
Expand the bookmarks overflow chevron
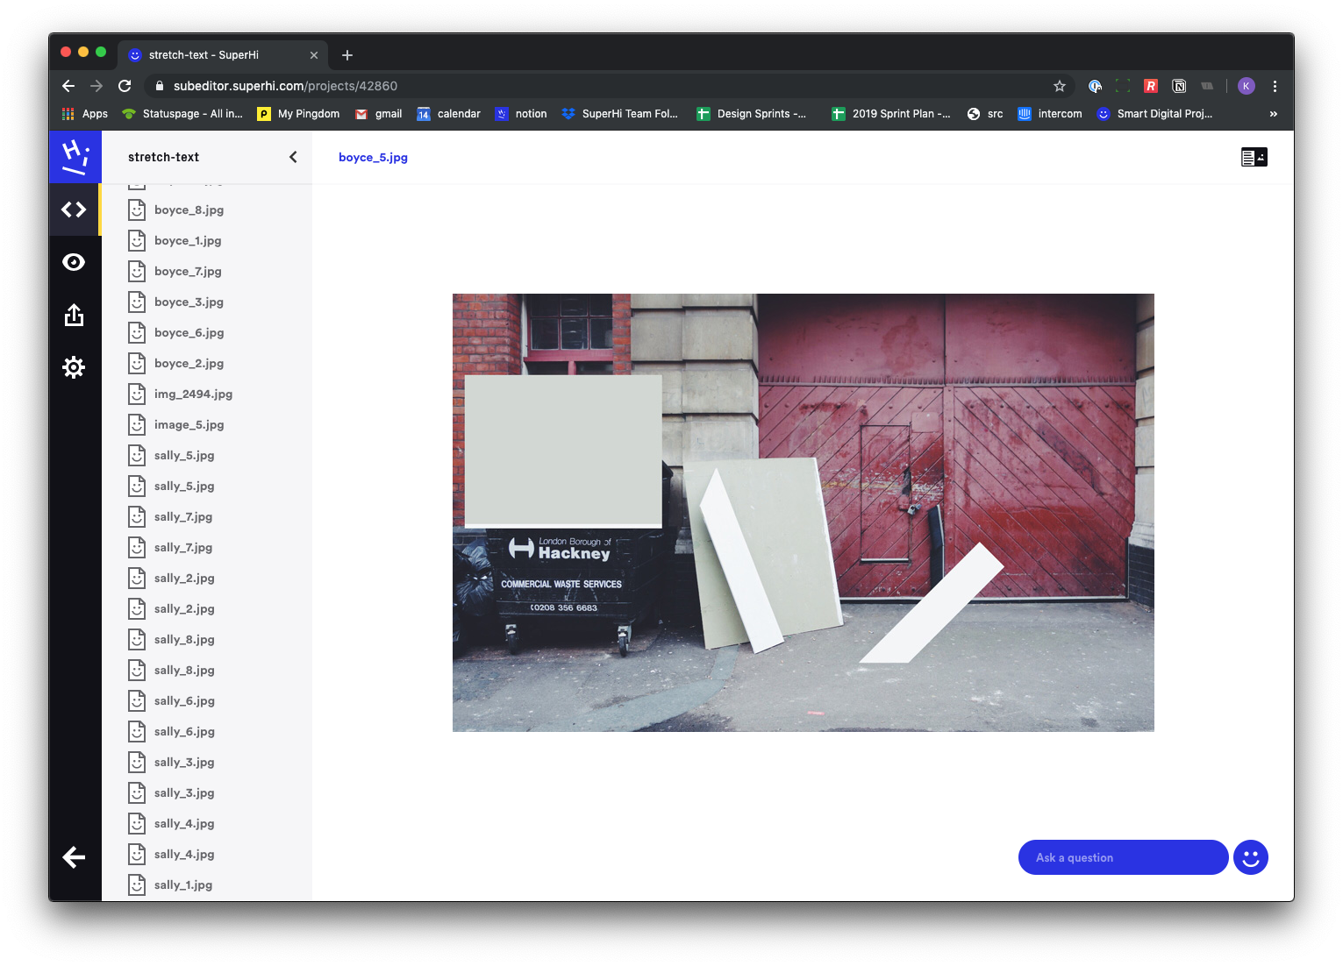coord(1273,113)
